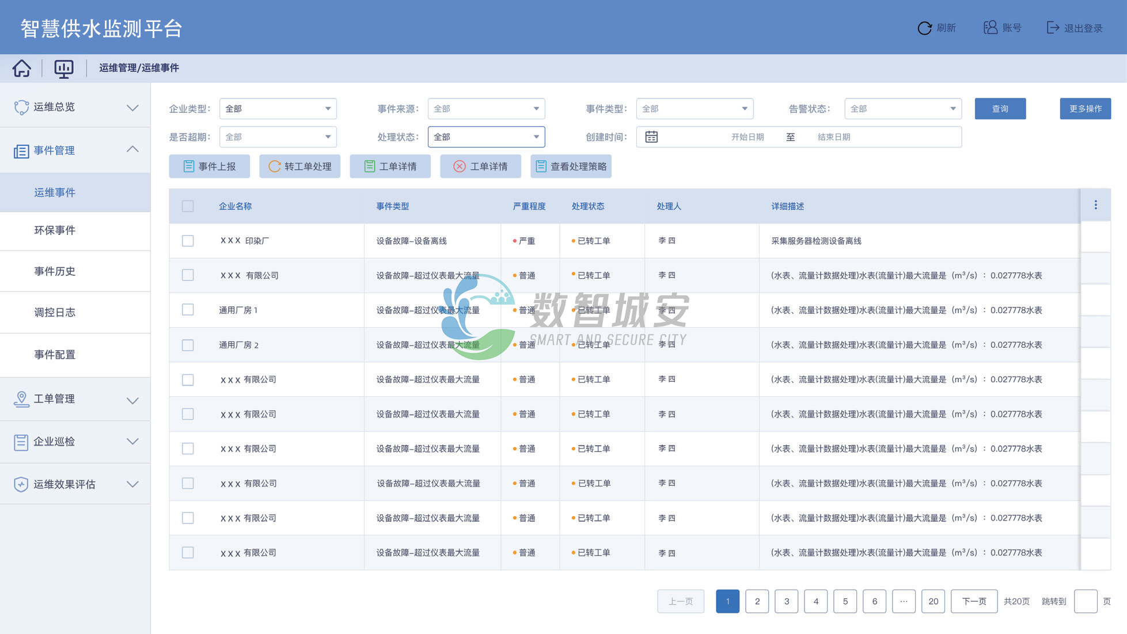Click the 刷新 refresh icon
This screenshot has height=634, width=1127.
coord(924,28)
